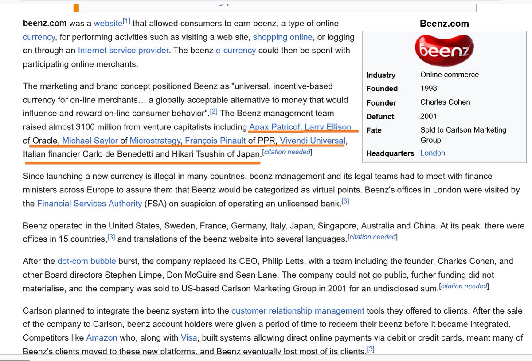Click the bold 'beenz.com' article opening word
532x361 pixels.
click(x=45, y=24)
